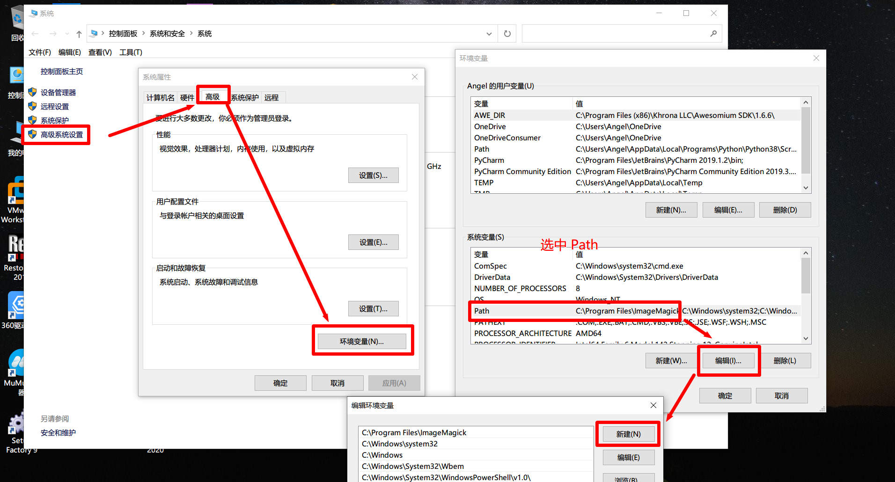Click system variables 编辑(I)... button

(x=728, y=361)
